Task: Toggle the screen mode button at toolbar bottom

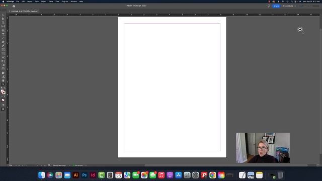Action: point(3,110)
